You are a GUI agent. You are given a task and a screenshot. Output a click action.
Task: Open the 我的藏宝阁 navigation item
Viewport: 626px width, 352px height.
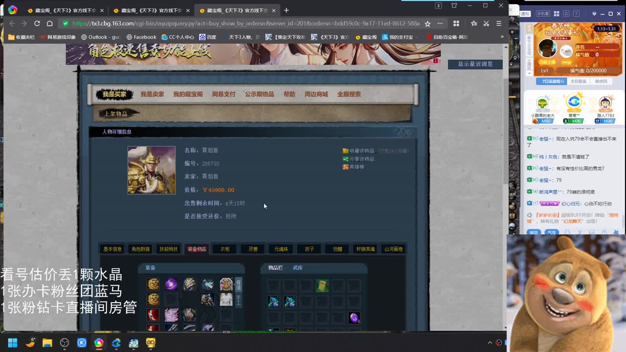coord(188,94)
